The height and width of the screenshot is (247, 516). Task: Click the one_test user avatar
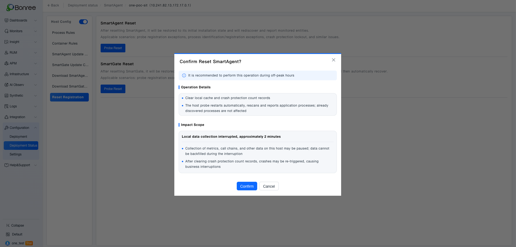(8, 243)
